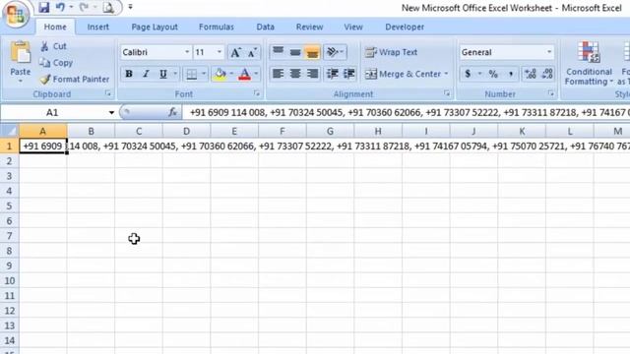Expand underline style arrow

175,74
